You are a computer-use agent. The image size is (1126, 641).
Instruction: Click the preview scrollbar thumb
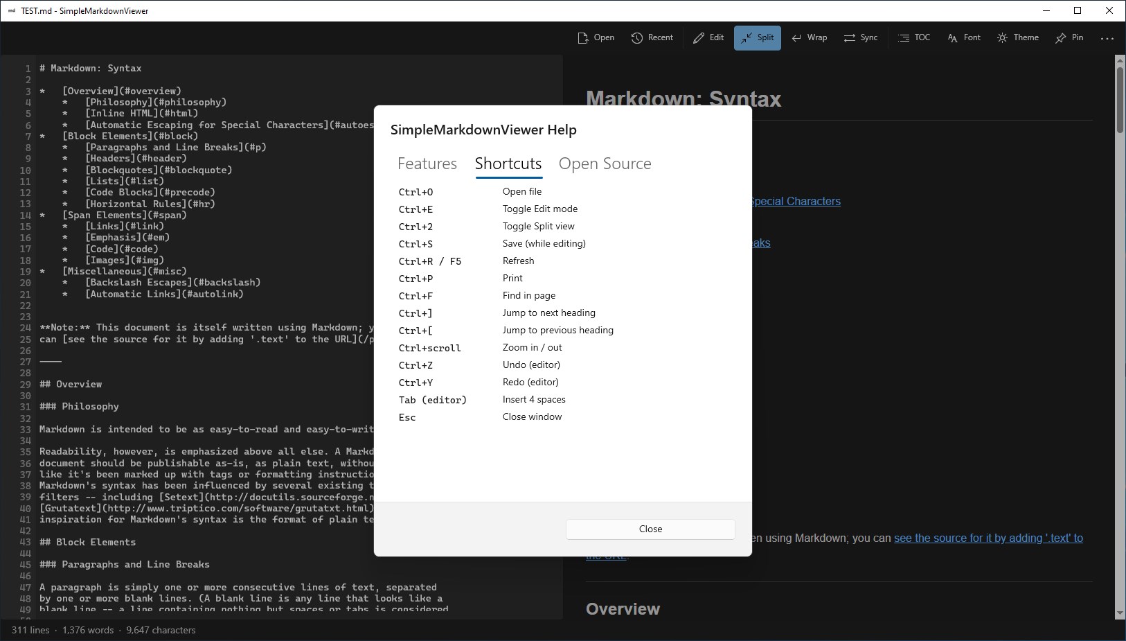pyautogui.click(x=1120, y=100)
